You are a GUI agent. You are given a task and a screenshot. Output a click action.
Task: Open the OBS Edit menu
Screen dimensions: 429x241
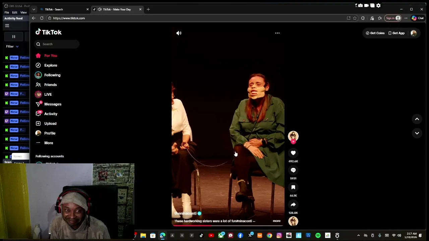pos(15,12)
